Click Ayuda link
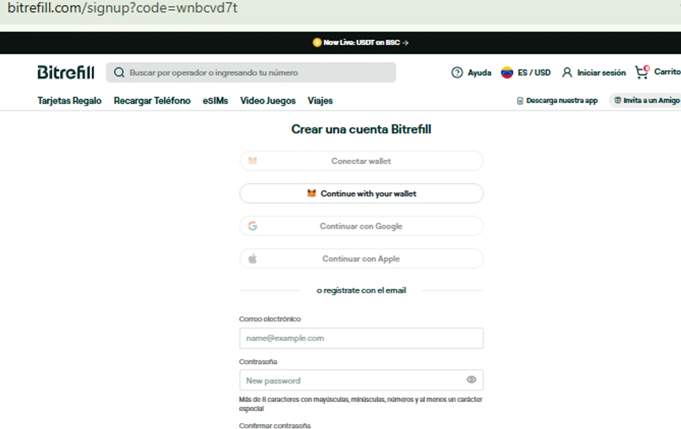 (x=479, y=73)
